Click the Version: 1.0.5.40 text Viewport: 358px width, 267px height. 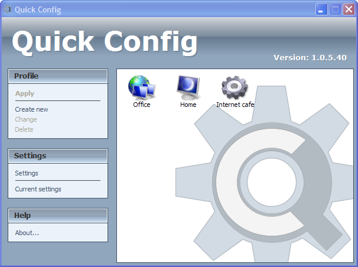[x=310, y=57]
